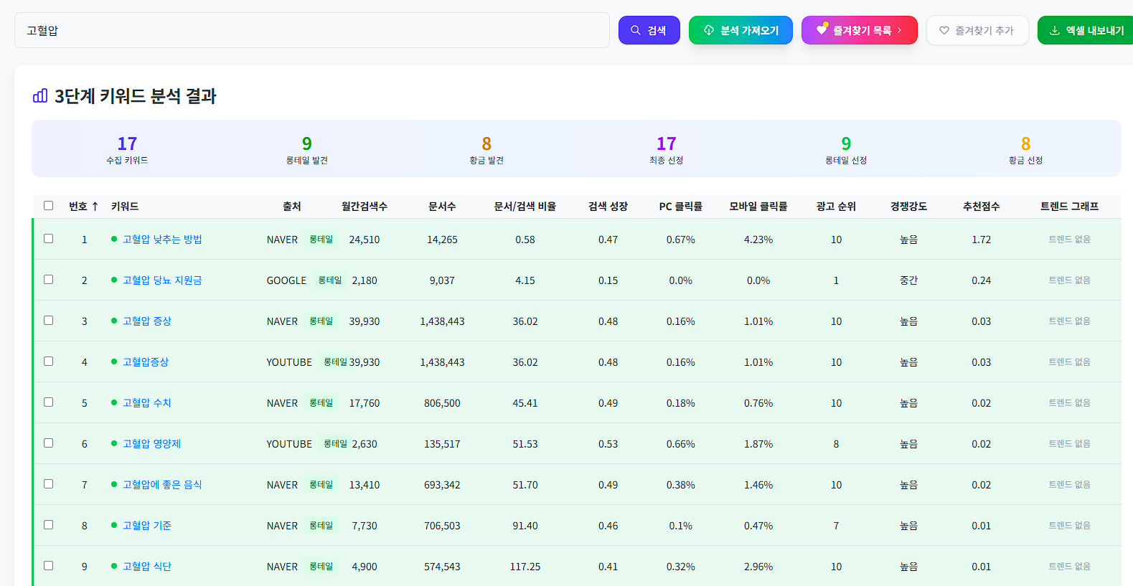This screenshot has height=586, width=1133.
Task: Sort table by 추천점수 column header
Action: click(x=981, y=207)
